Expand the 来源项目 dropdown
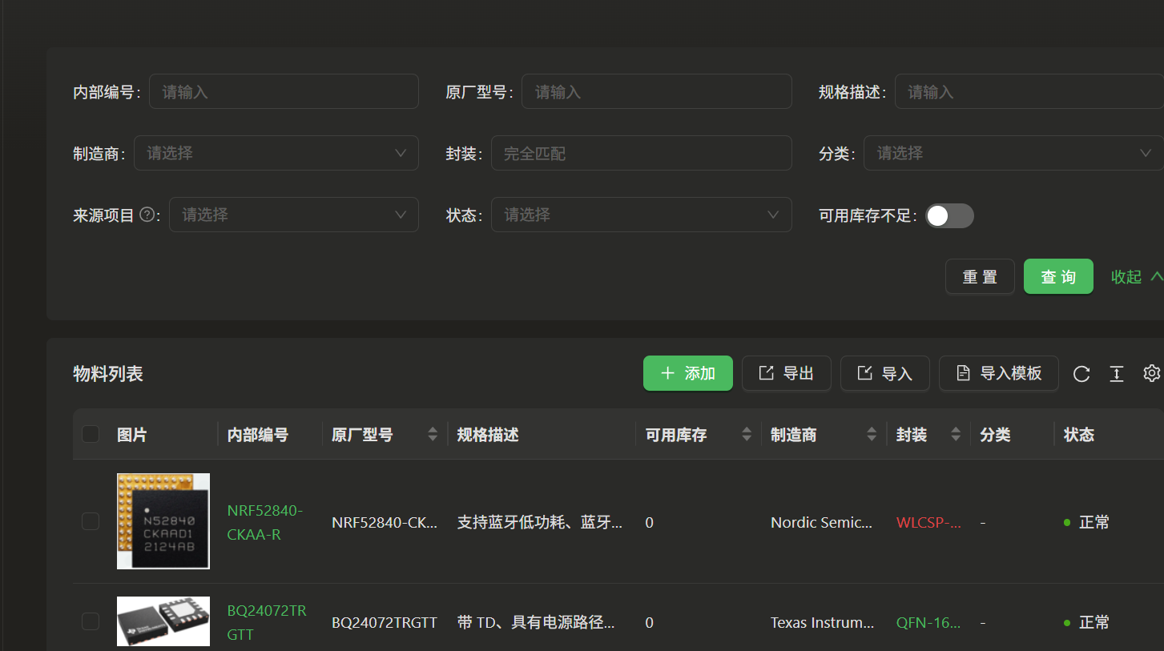The width and height of the screenshot is (1164, 651). tap(293, 215)
